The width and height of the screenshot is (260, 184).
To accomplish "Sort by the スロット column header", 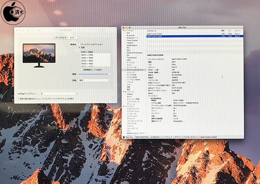I will 238,31.
